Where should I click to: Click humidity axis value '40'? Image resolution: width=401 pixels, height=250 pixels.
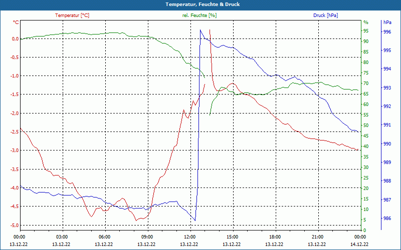click(x=366, y=146)
